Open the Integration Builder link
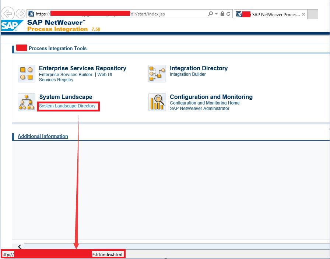The image size is (330, 259). (188, 74)
